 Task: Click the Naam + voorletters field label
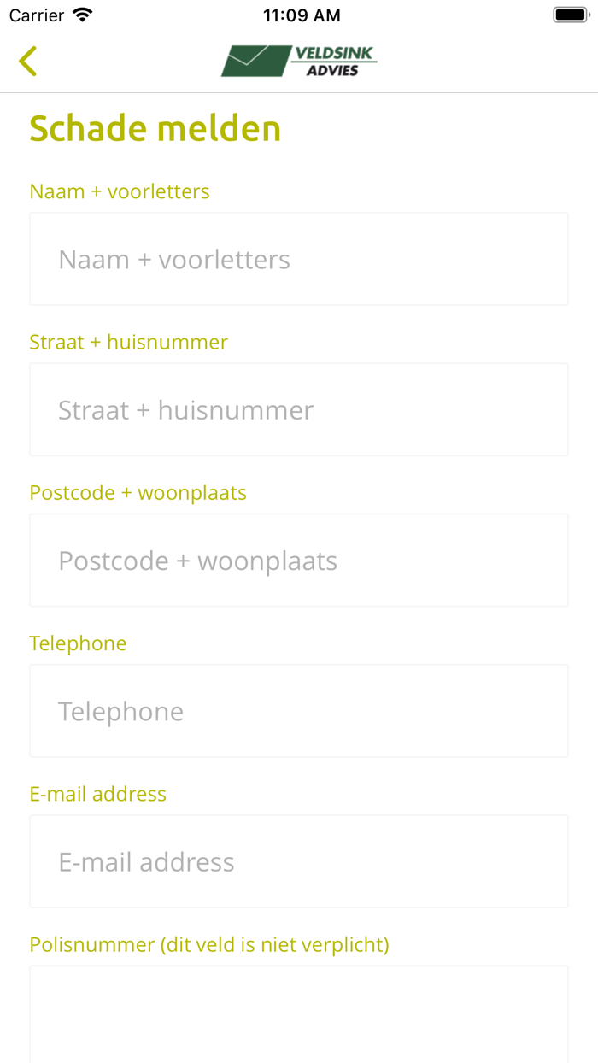point(120,191)
